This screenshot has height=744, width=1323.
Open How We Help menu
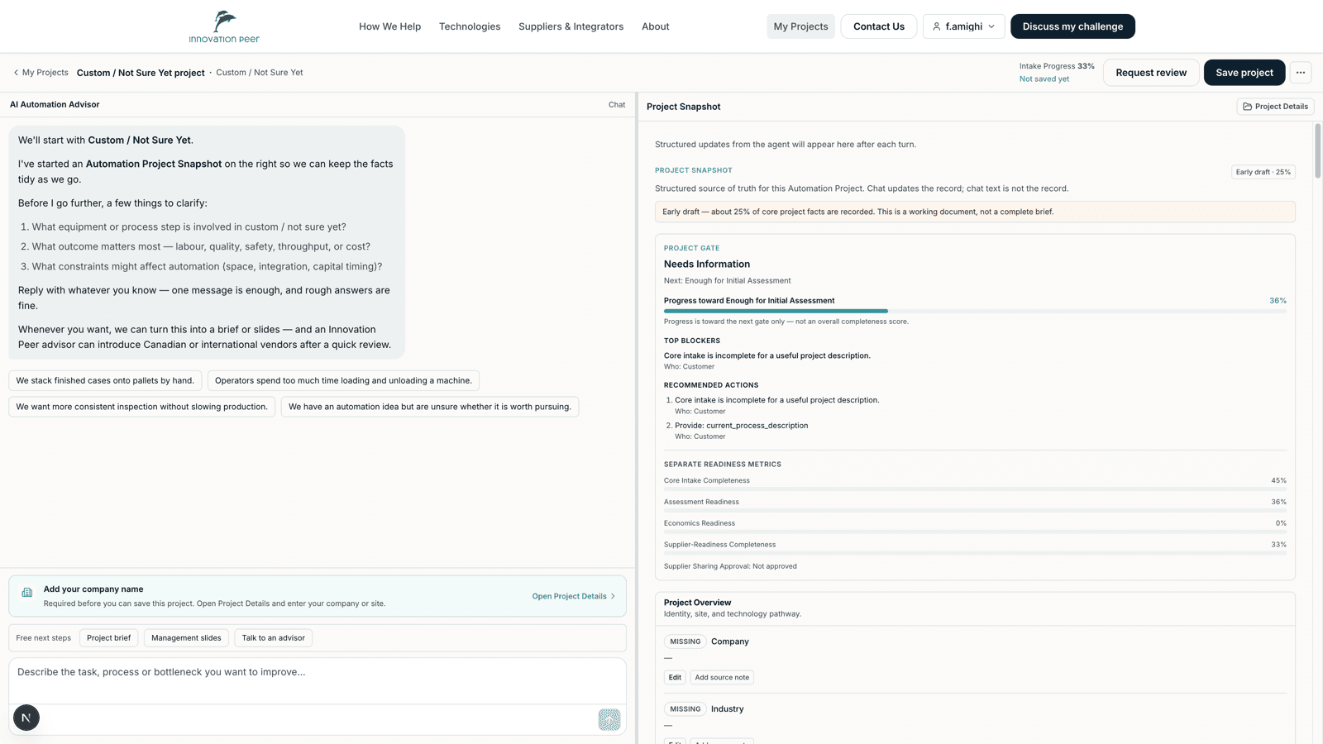pos(389,26)
